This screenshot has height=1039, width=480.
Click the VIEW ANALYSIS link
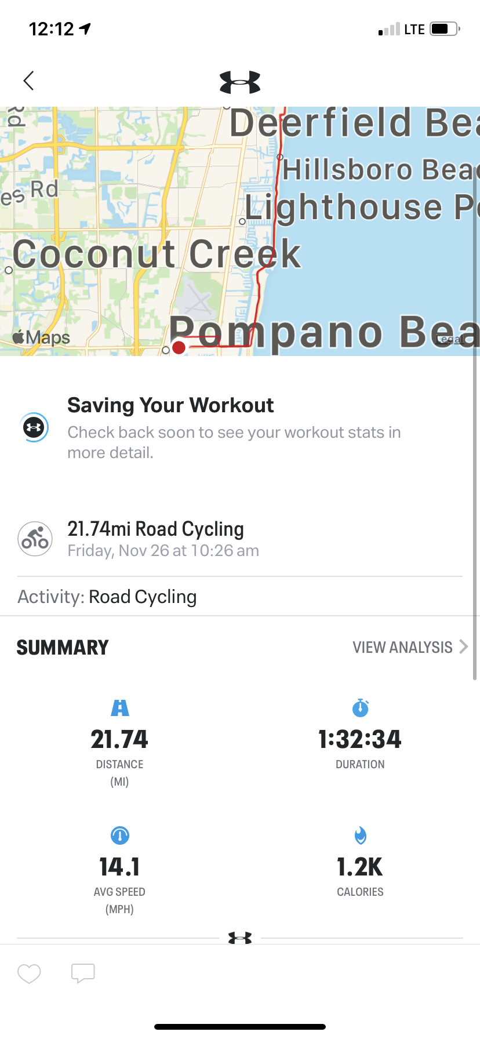402,647
